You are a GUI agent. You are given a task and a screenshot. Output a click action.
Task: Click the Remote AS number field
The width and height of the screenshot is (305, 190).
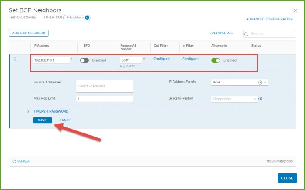point(131,60)
